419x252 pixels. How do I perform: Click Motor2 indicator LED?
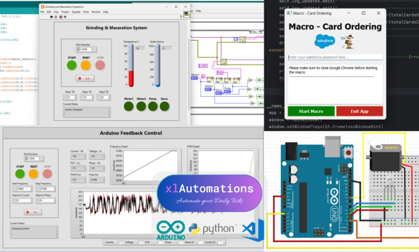[x=141, y=107]
